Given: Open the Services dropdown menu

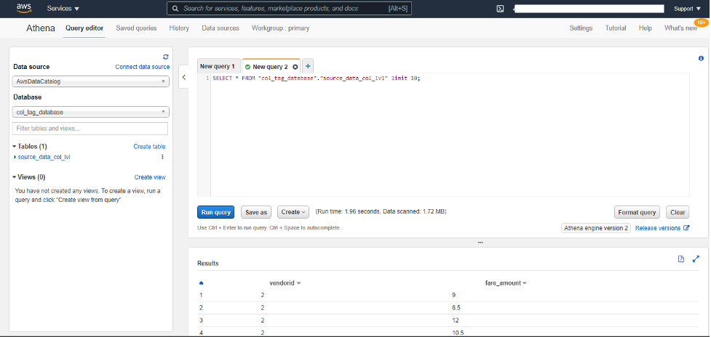Looking at the screenshot, I should pos(63,9).
